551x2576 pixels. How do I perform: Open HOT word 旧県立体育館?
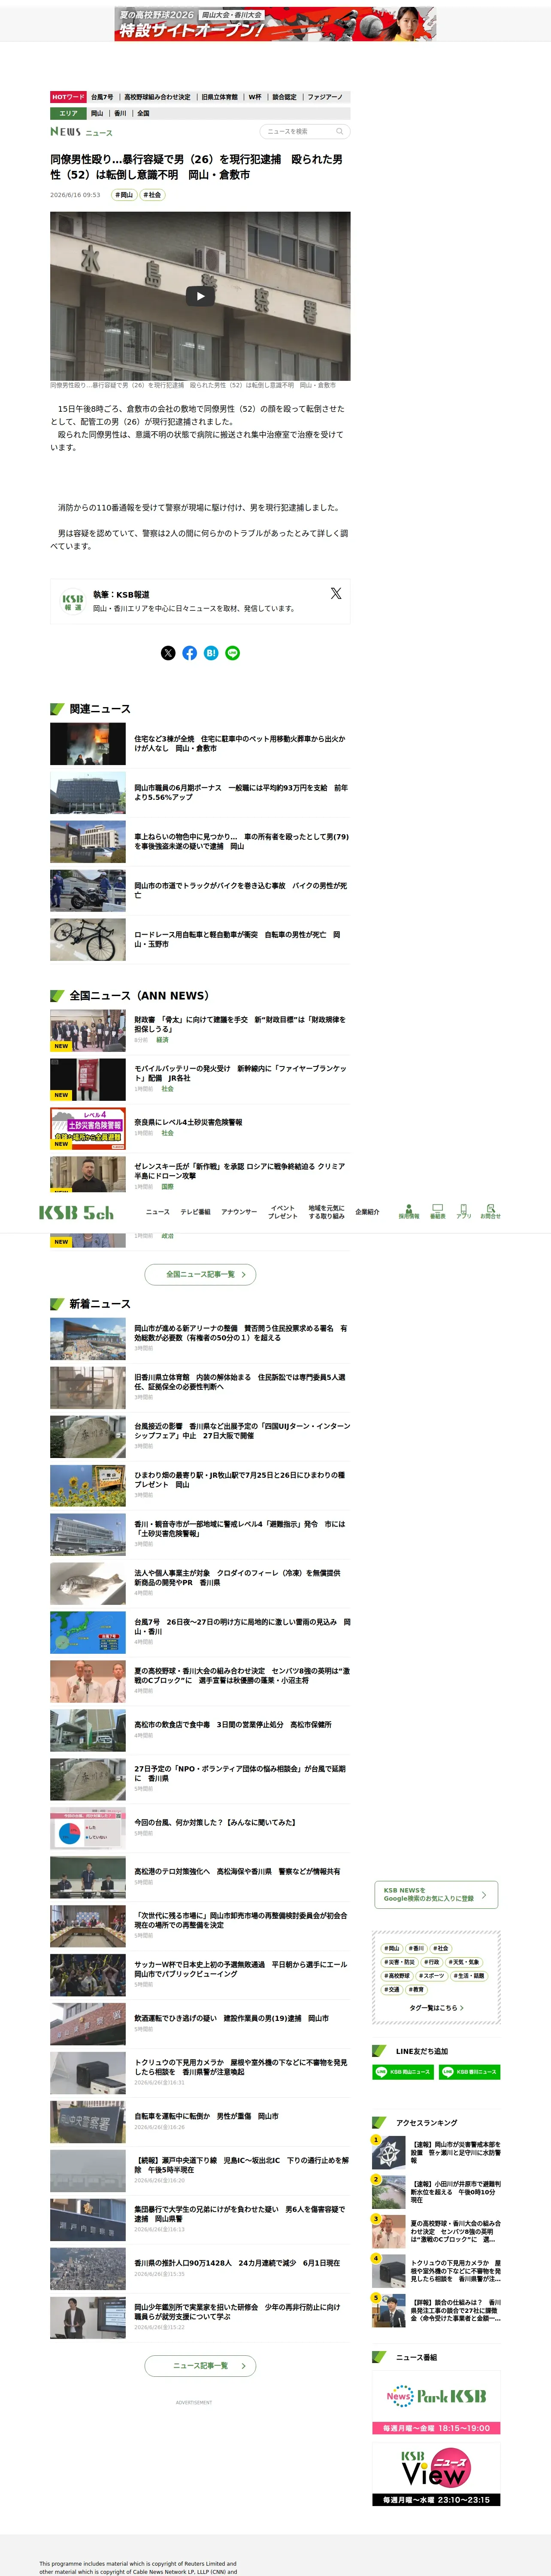220,97
